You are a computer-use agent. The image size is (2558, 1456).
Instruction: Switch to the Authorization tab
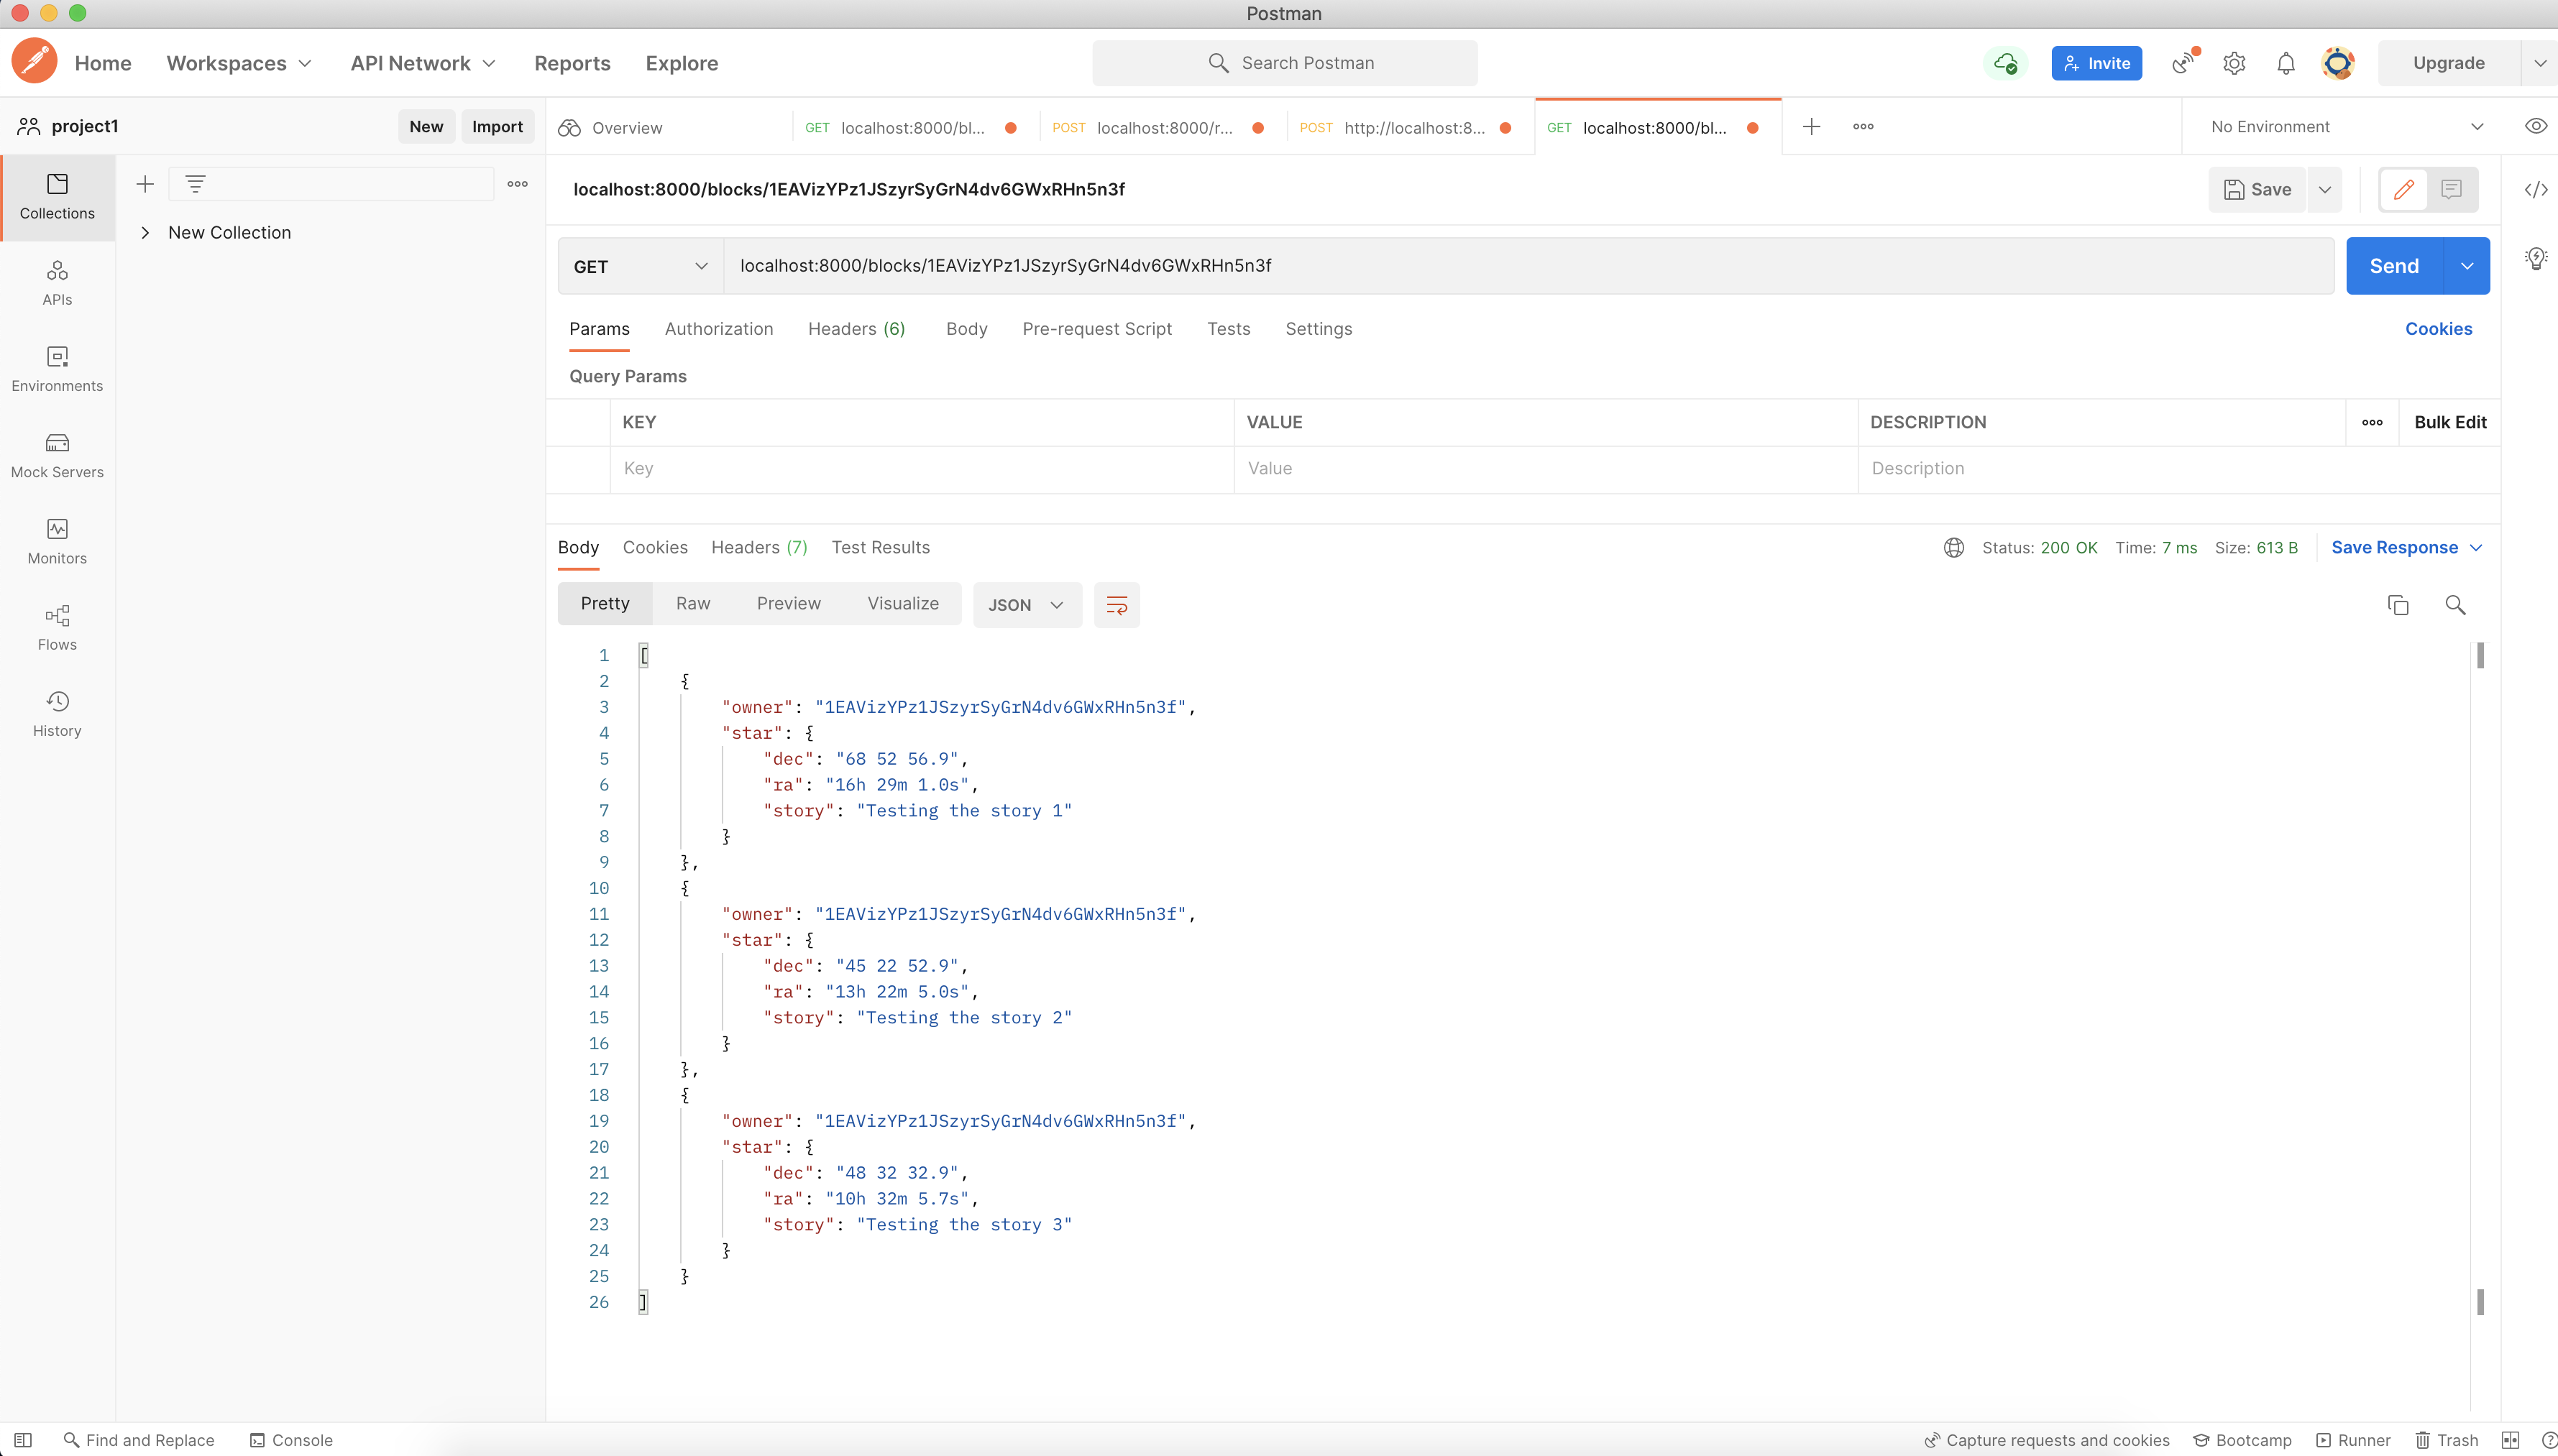tap(718, 329)
